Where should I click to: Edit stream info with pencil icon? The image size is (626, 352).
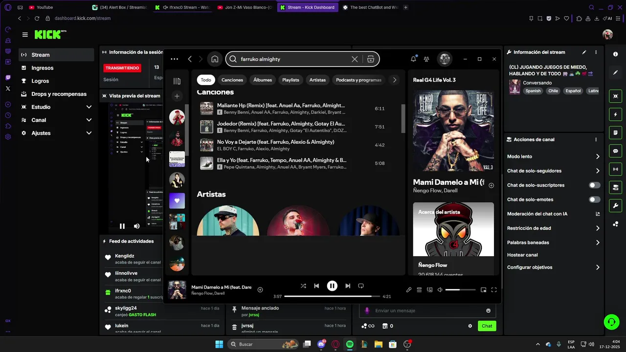pyautogui.click(x=584, y=52)
